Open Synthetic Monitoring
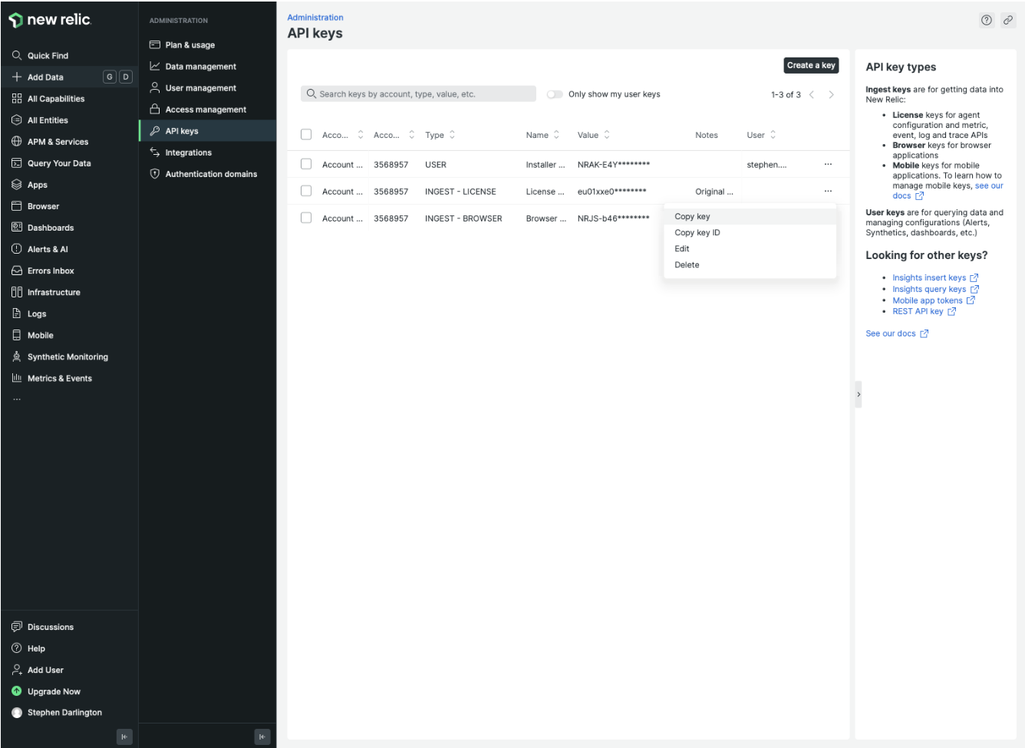 pos(69,356)
